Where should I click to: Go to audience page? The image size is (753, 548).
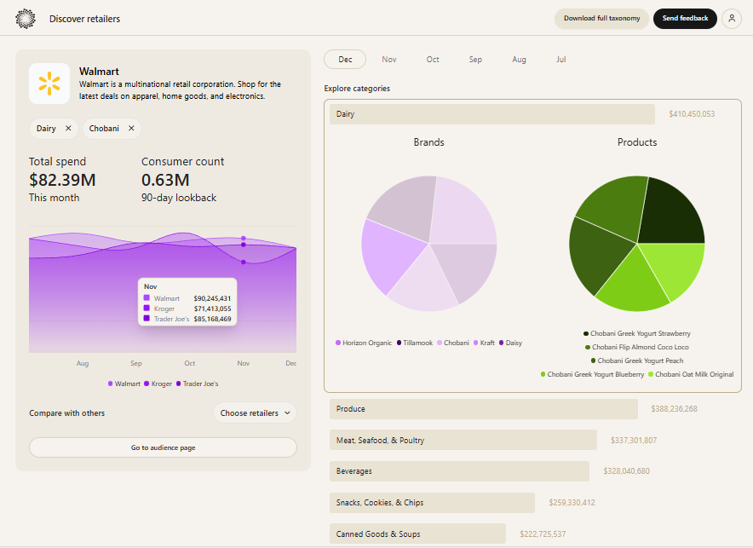pos(163,447)
